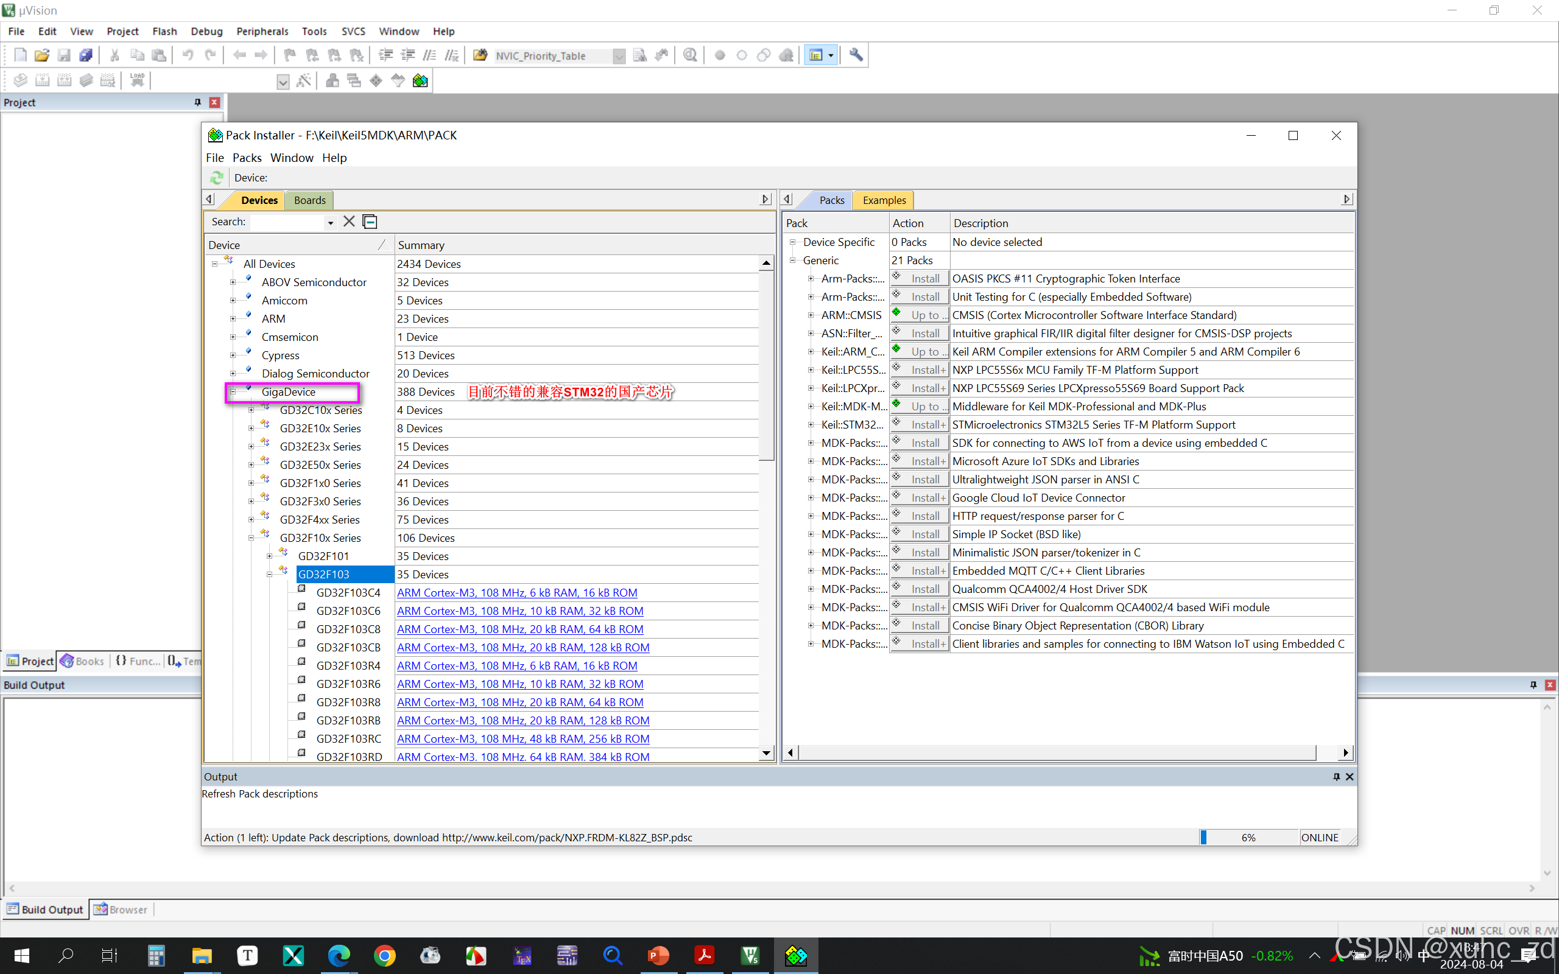The height and width of the screenshot is (974, 1559).
Task: Install the Qualcomm QCA4002/4 Host Driver SDK
Action: [920, 589]
